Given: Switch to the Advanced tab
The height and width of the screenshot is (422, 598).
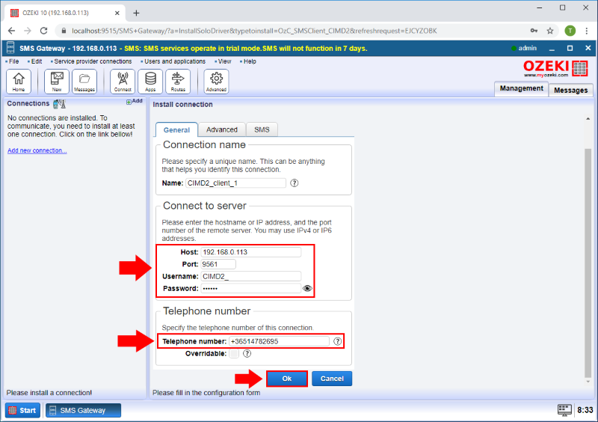Looking at the screenshot, I should click(x=222, y=129).
